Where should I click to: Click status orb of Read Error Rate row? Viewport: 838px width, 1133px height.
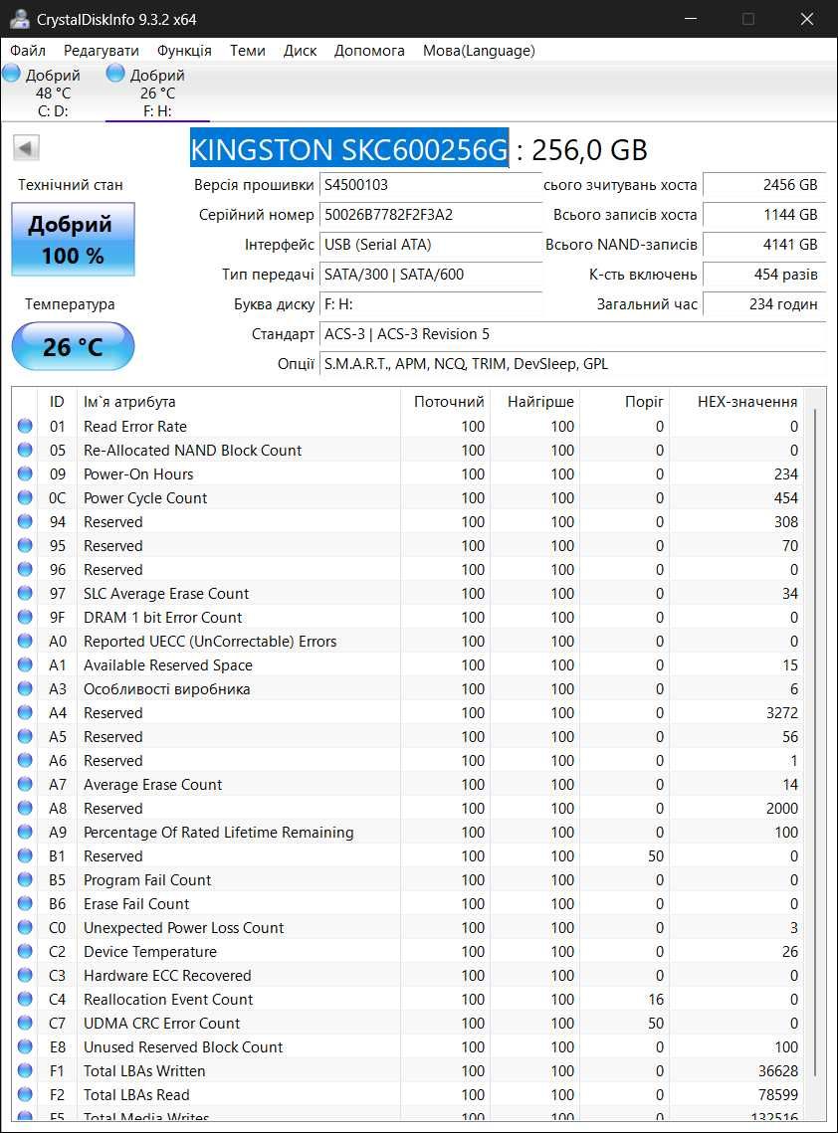tap(25, 426)
